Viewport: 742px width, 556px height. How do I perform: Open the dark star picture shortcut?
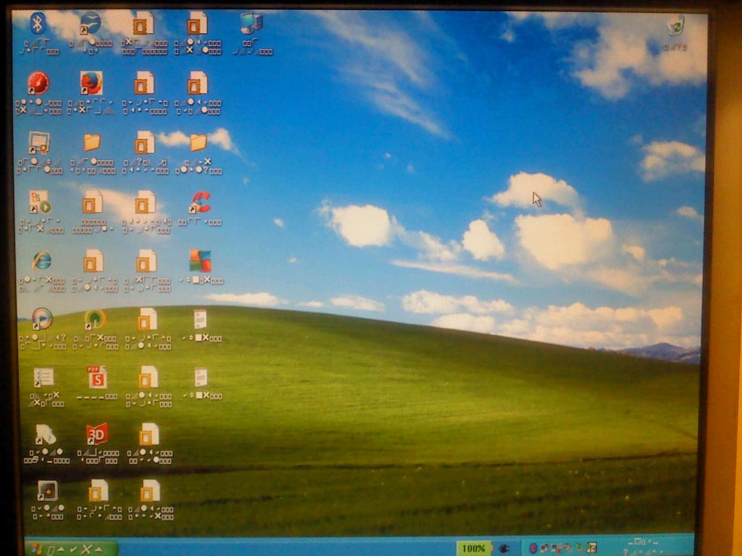pyautogui.click(x=47, y=491)
